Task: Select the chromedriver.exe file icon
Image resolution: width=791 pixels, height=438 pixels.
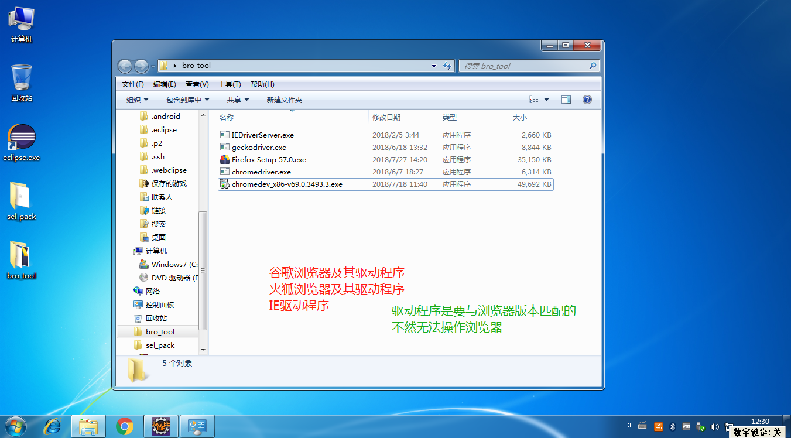Action: coord(225,172)
